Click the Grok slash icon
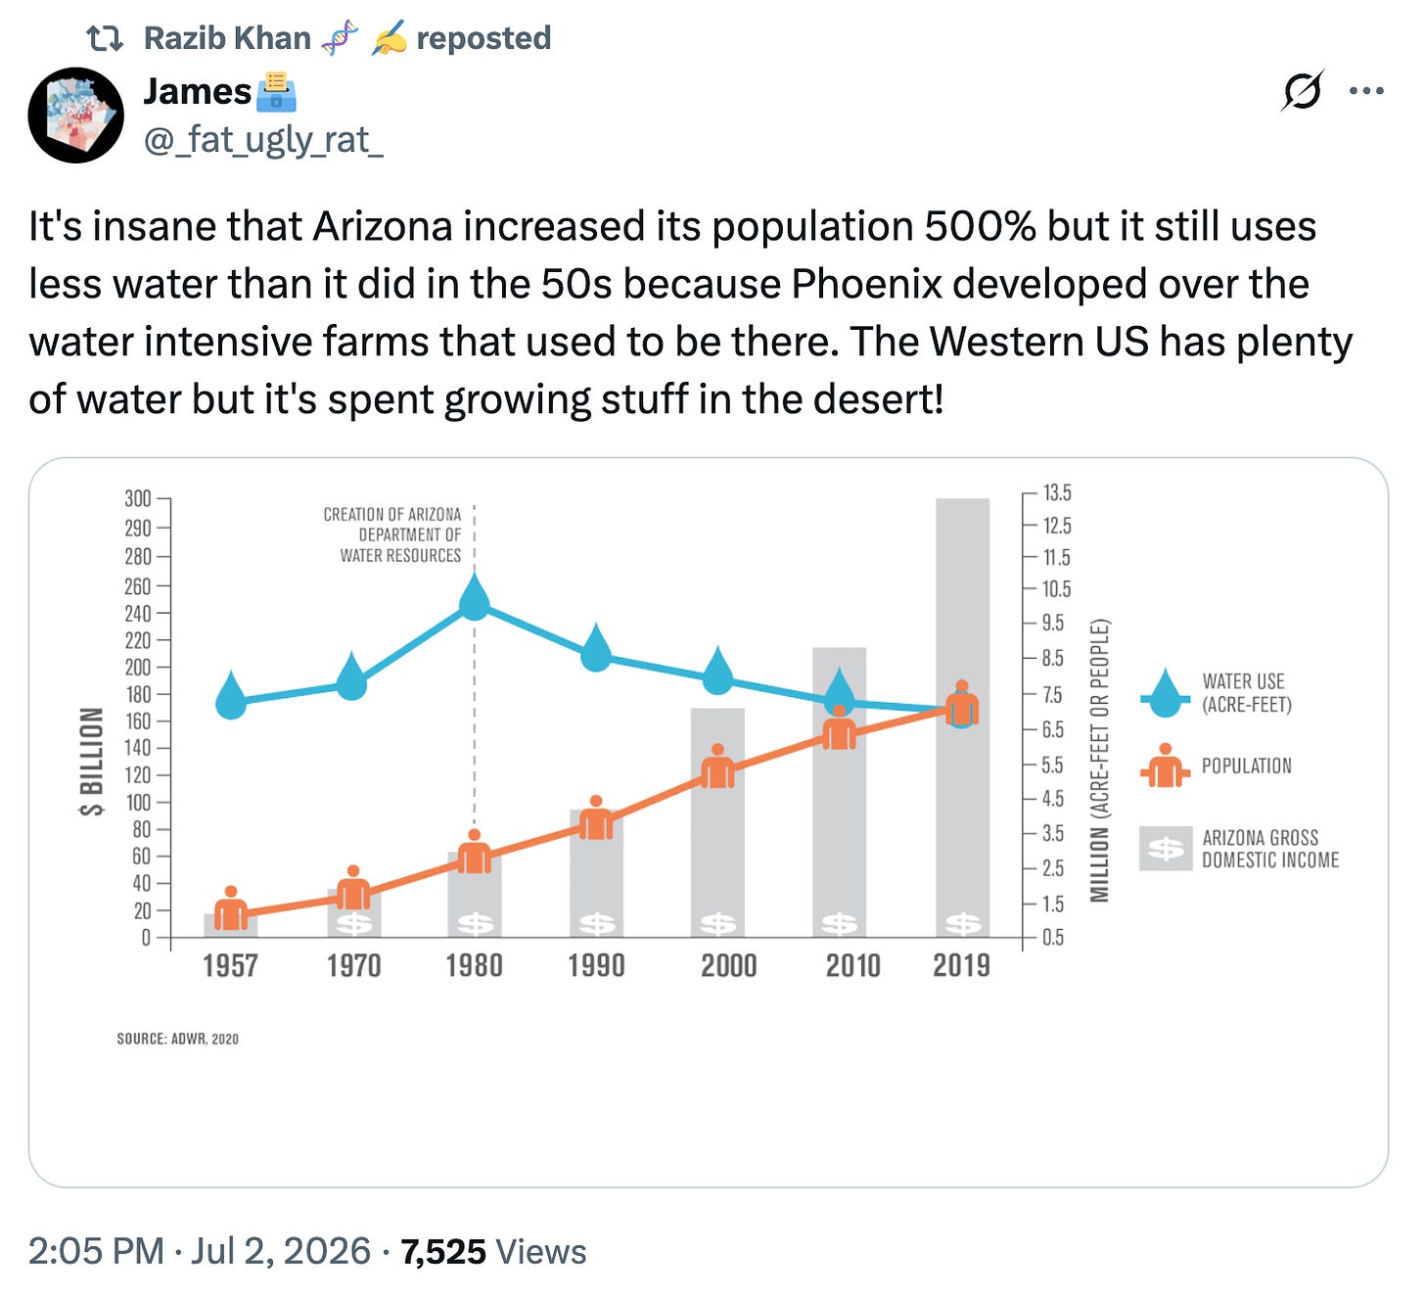 (1303, 90)
